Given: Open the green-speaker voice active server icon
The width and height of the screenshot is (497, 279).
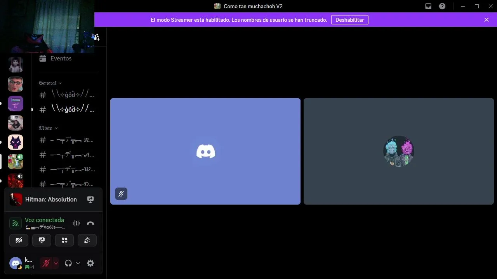Looking at the screenshot, I should point(16,162).
